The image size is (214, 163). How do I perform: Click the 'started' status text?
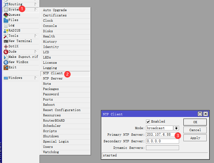[110, 155]
